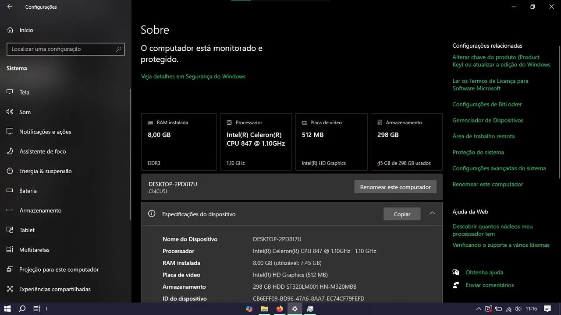Click the ID do dispositivo value CB6EFF09-BD96-47A6-8AA7-EC74CF79FEFD

[x=309, y=299]
